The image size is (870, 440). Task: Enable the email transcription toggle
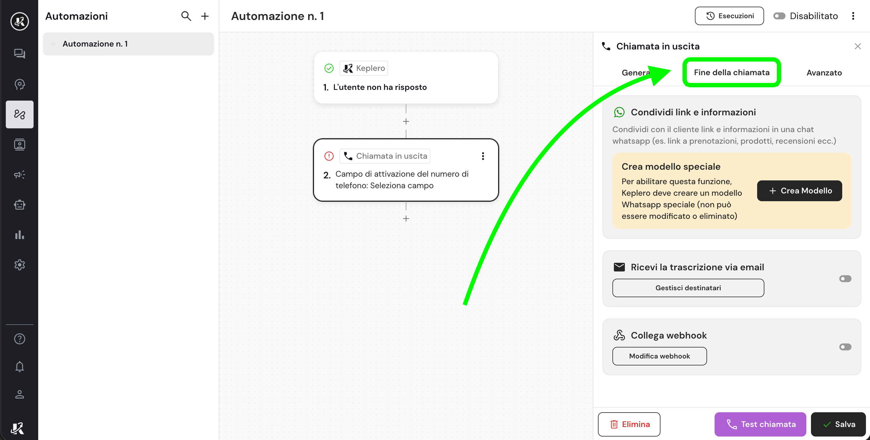click(x=845, y=279)
